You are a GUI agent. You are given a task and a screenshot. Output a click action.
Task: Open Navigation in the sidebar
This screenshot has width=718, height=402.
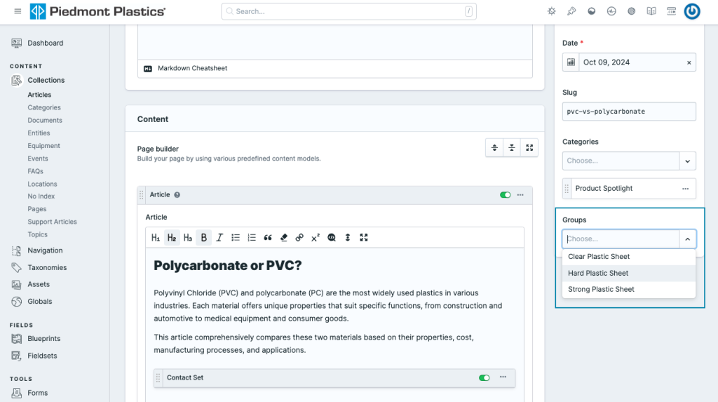45,250
